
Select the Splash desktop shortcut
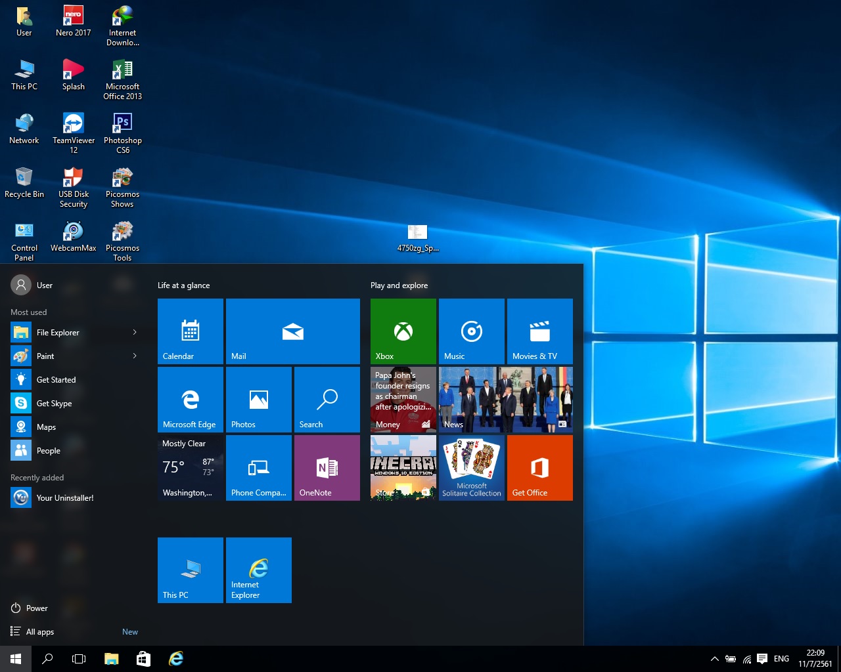click(x=74, y=75)
